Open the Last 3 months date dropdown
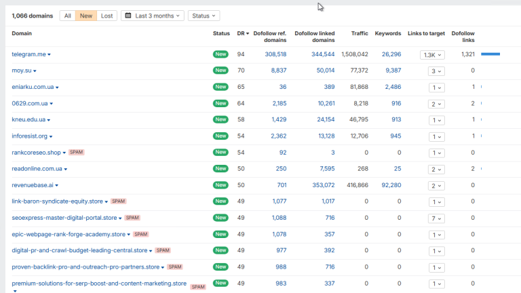Viewport: 521px width, 293px height. click(x=153, y=16)
